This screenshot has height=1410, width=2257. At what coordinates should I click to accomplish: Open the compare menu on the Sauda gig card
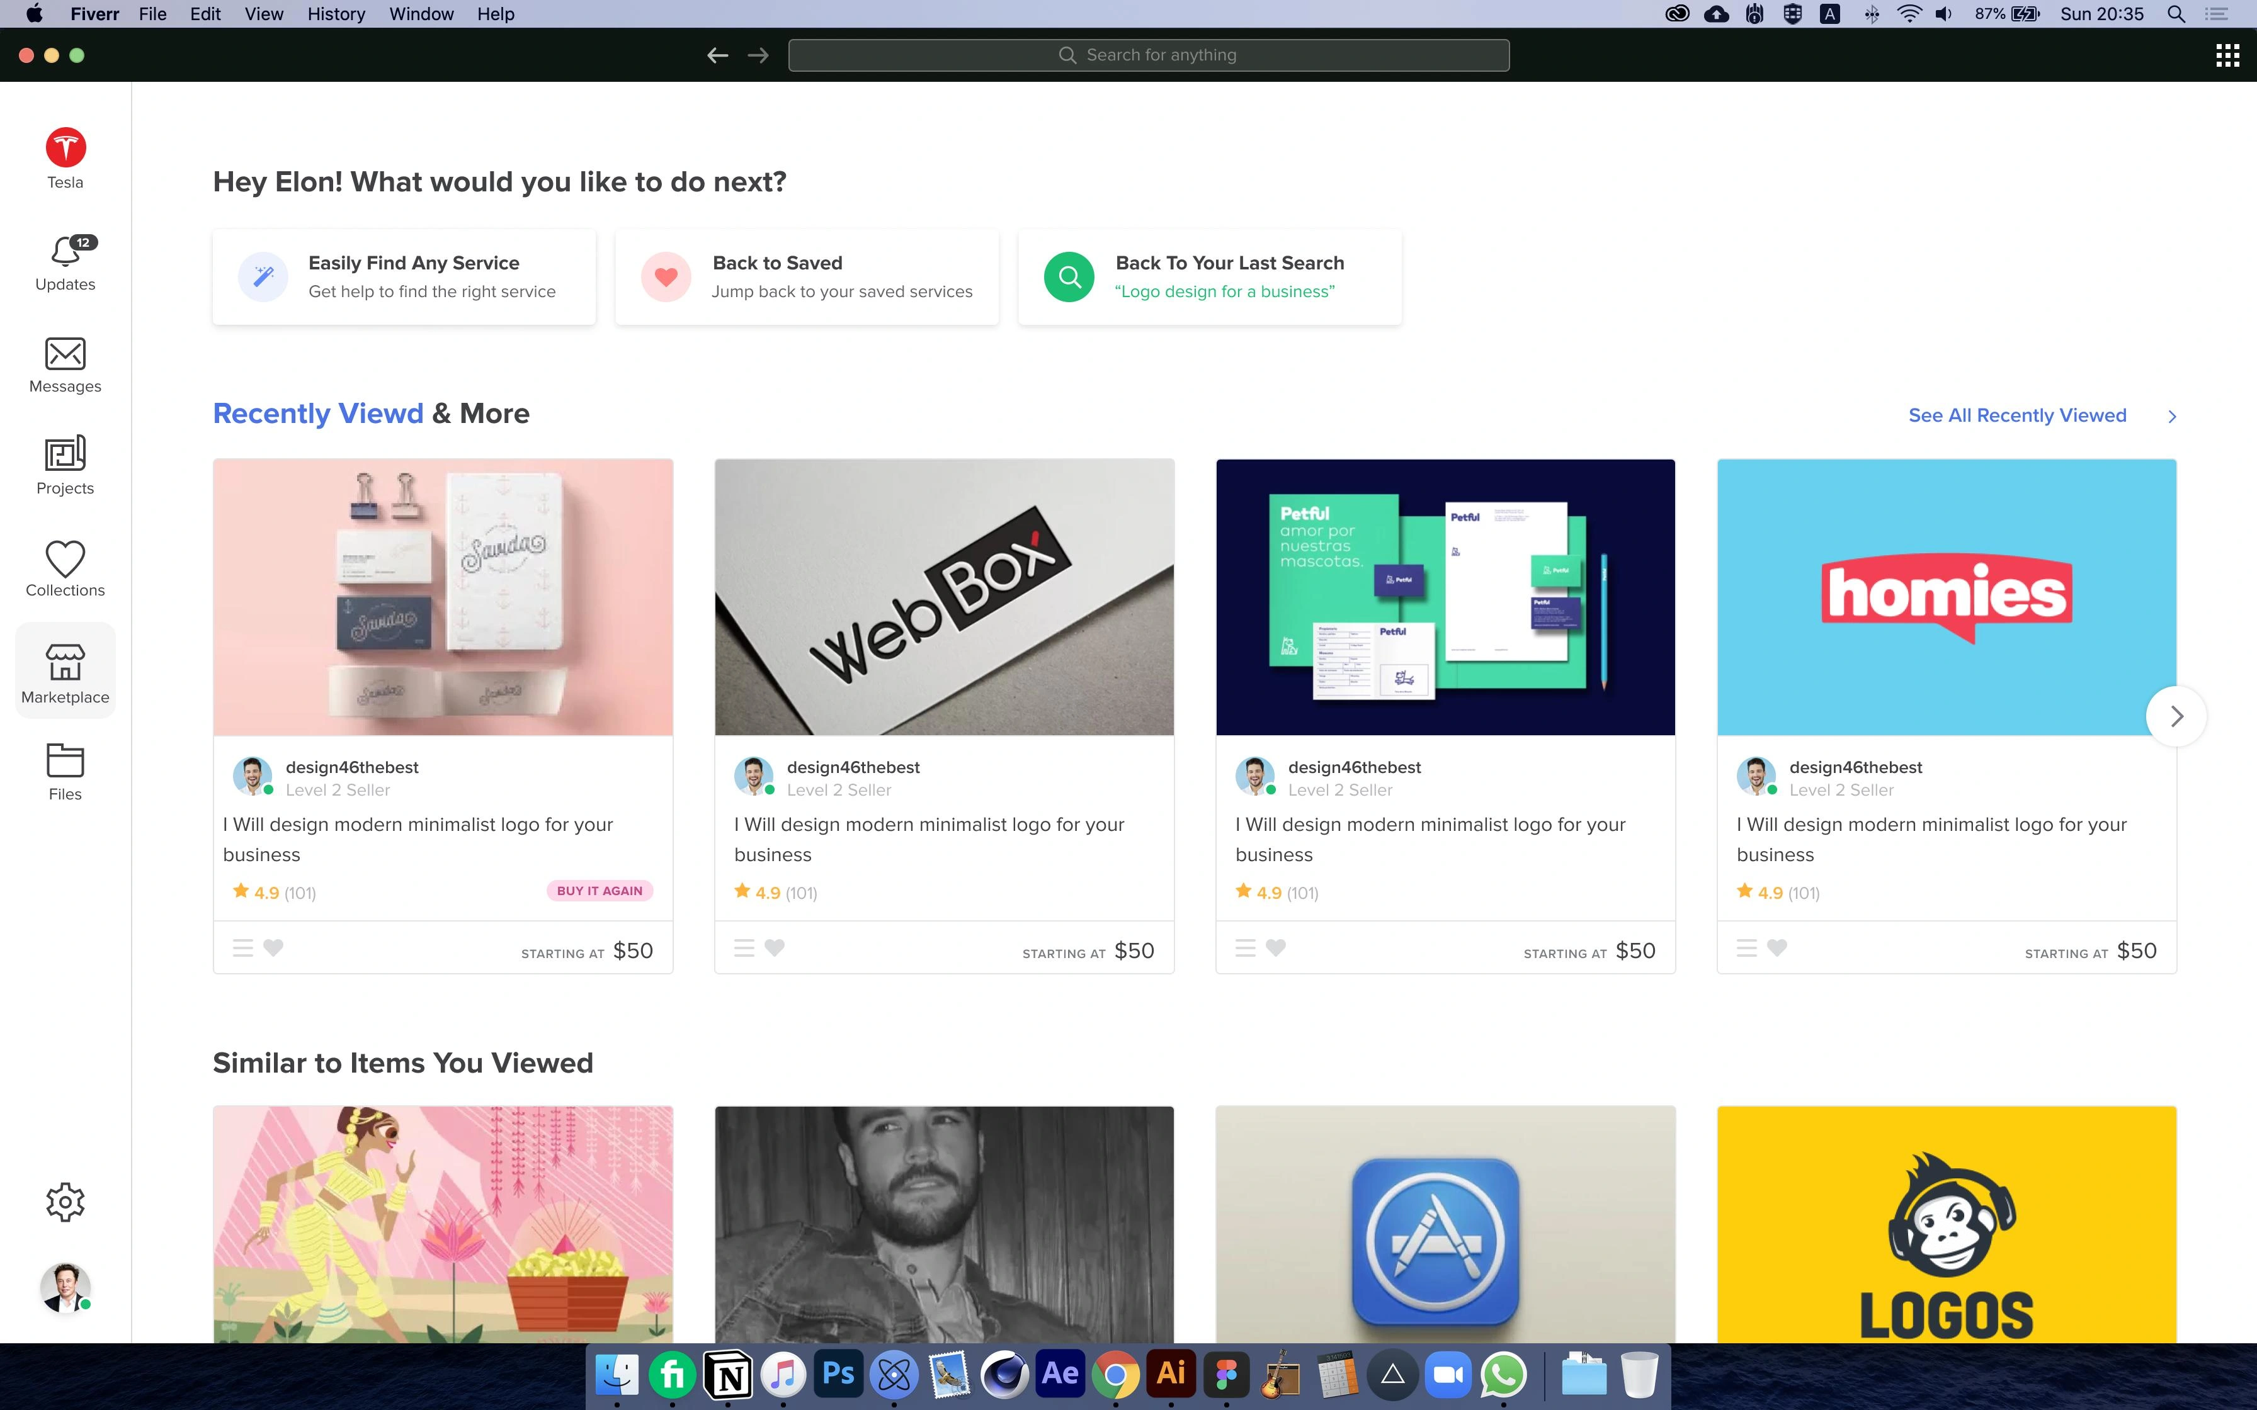pos(242,947)
